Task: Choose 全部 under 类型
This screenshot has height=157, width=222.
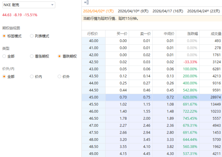Action: click(x=4, y=56)
